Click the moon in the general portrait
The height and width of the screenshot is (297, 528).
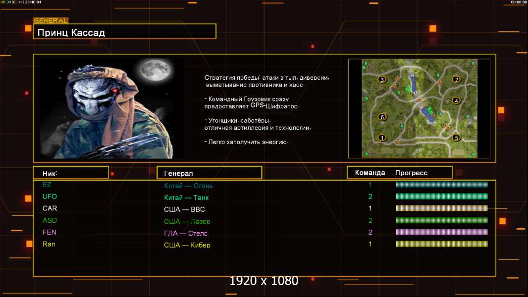tap(155, 70)
